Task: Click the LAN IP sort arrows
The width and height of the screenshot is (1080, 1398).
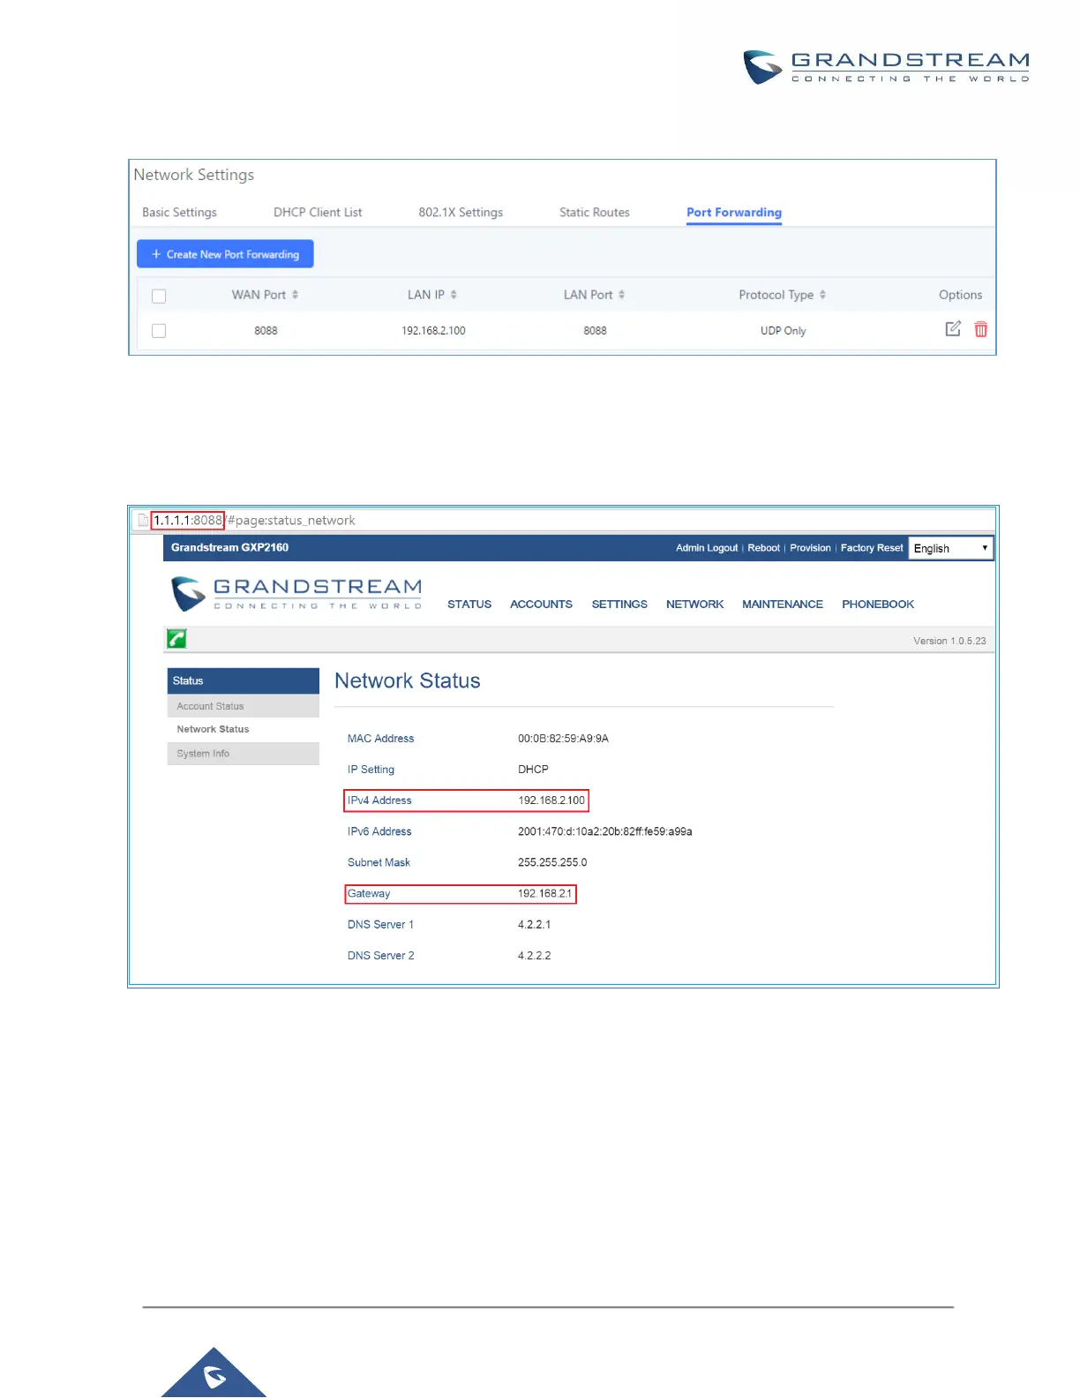Action: pos(454,295)
